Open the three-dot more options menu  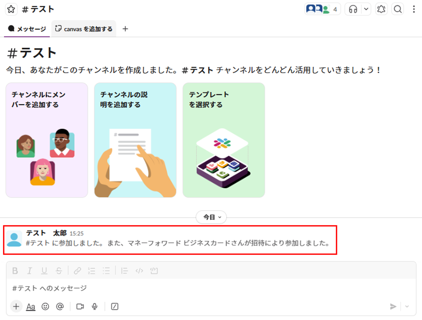[x=414, y=9]
